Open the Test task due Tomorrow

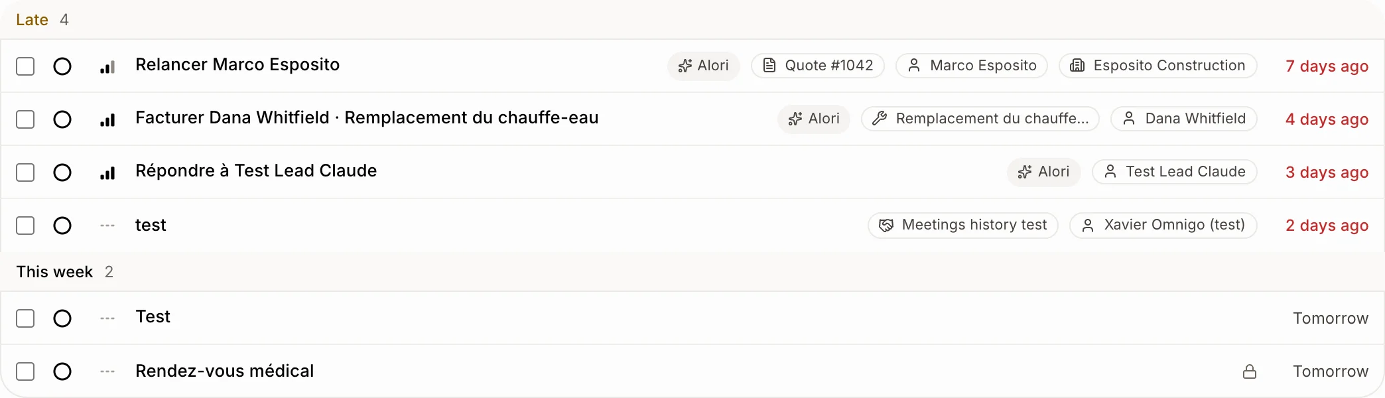153,317
